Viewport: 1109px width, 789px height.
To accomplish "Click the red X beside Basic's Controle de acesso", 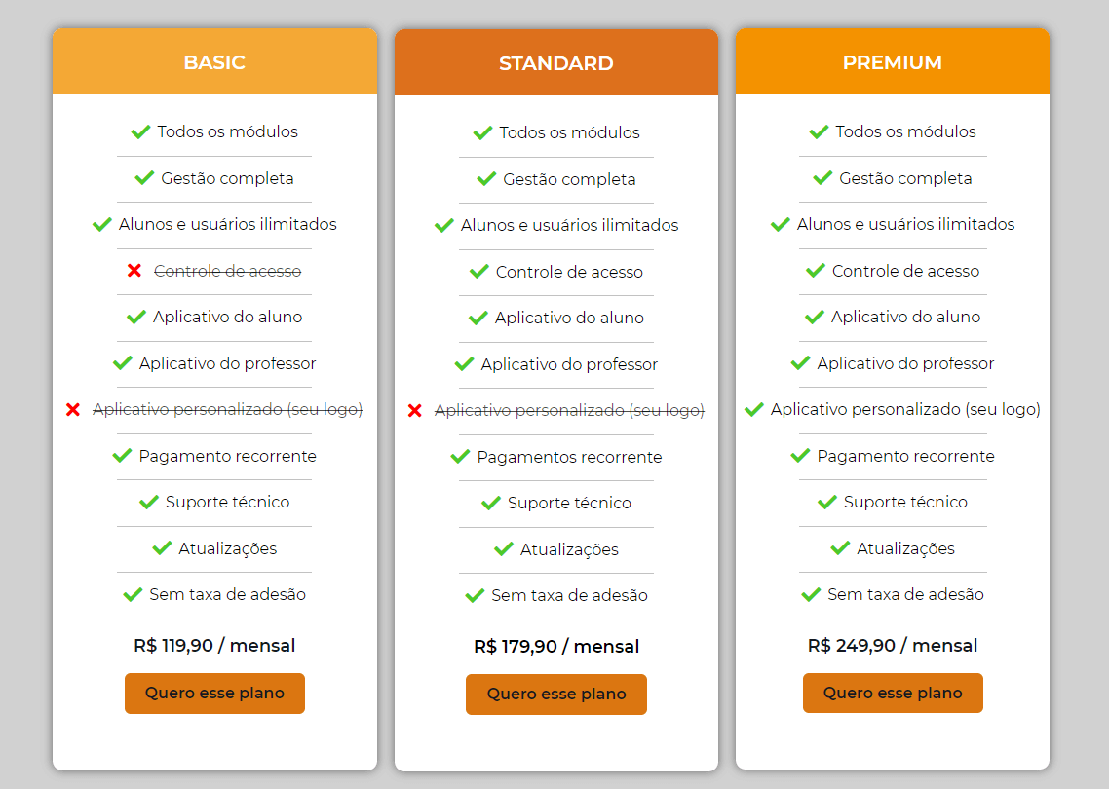I will pos(134,271).
